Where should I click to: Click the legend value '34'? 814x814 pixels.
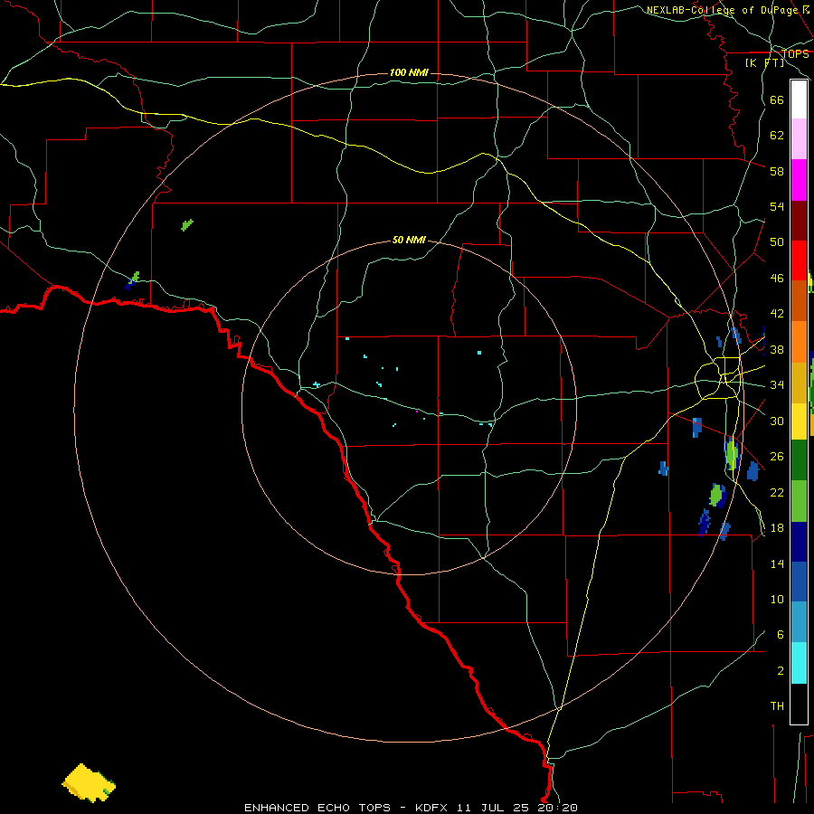(777, 385)
